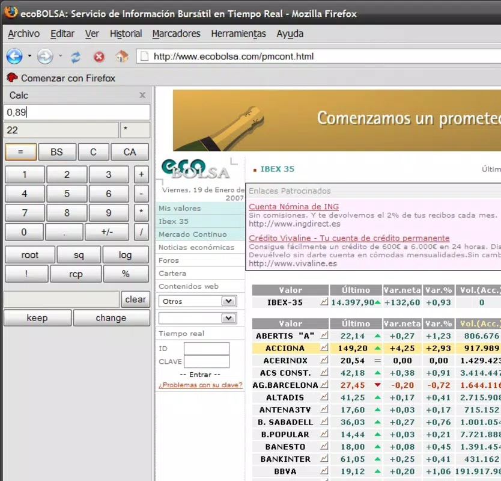501x481 pixels.
Task: Open Noticias económicas in the side menu
Action: (196, 247)
